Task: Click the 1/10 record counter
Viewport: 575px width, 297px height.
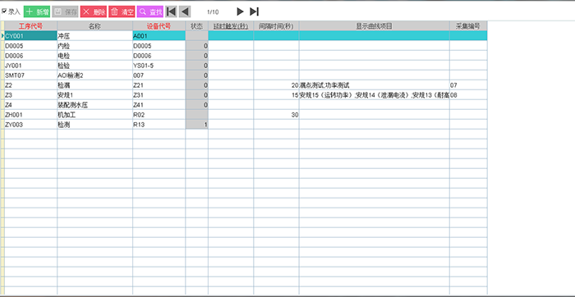Action: 213,12
